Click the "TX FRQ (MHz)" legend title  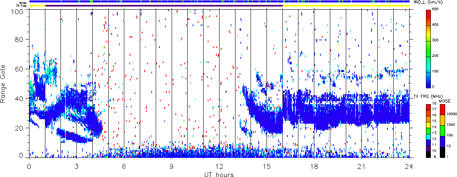coord(428,96)
